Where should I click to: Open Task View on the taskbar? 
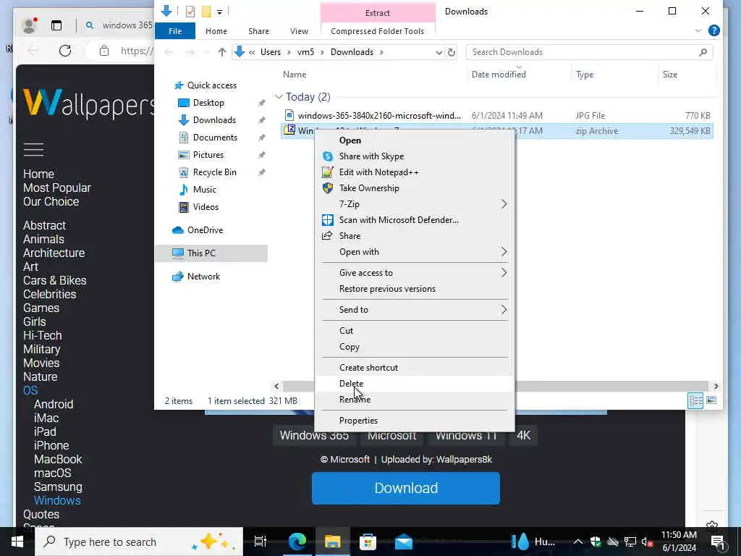point(261,542)
